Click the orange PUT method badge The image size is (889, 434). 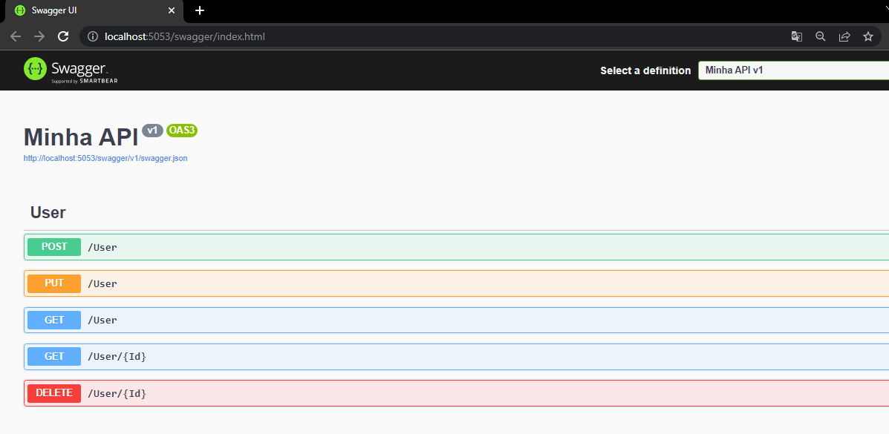click(x=54, y=283)
